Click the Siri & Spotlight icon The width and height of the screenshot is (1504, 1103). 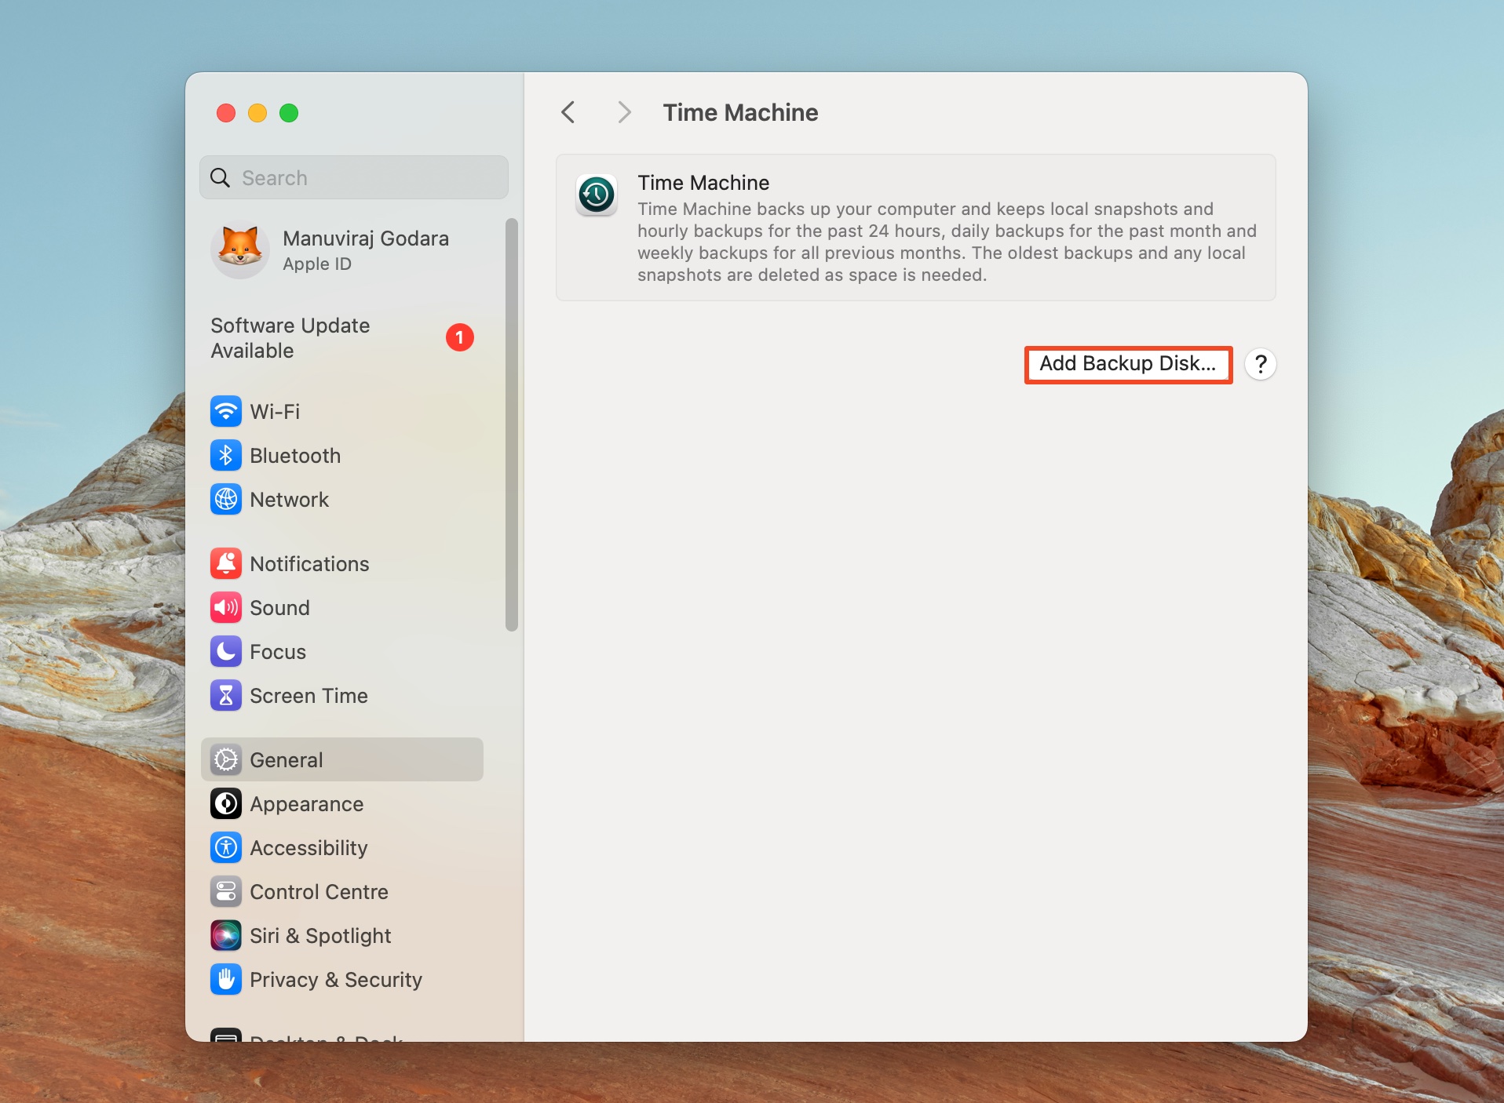pyautogui.click(x=226, y=935)
